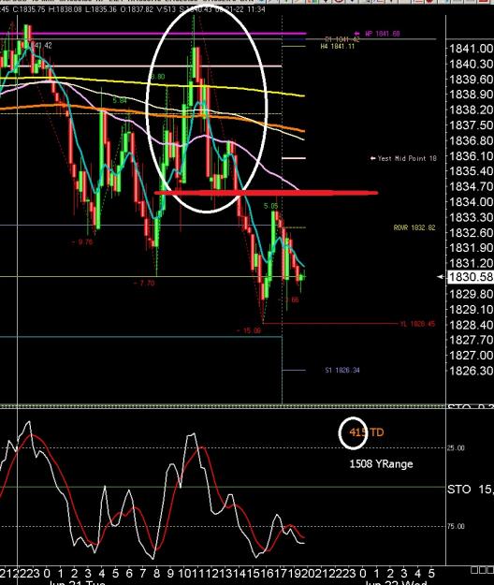Click the first small square icon at chart corner
This screenshot has width=494, height=585.
[x=474, y=570]
